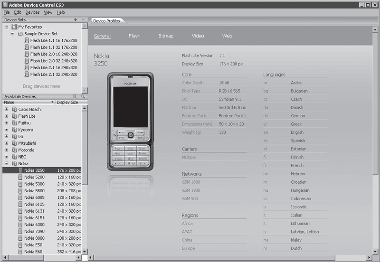Expand the Kyocera group
Image resolution: width=380 pixels, height=262 pixels.
[x=7, y=130]
